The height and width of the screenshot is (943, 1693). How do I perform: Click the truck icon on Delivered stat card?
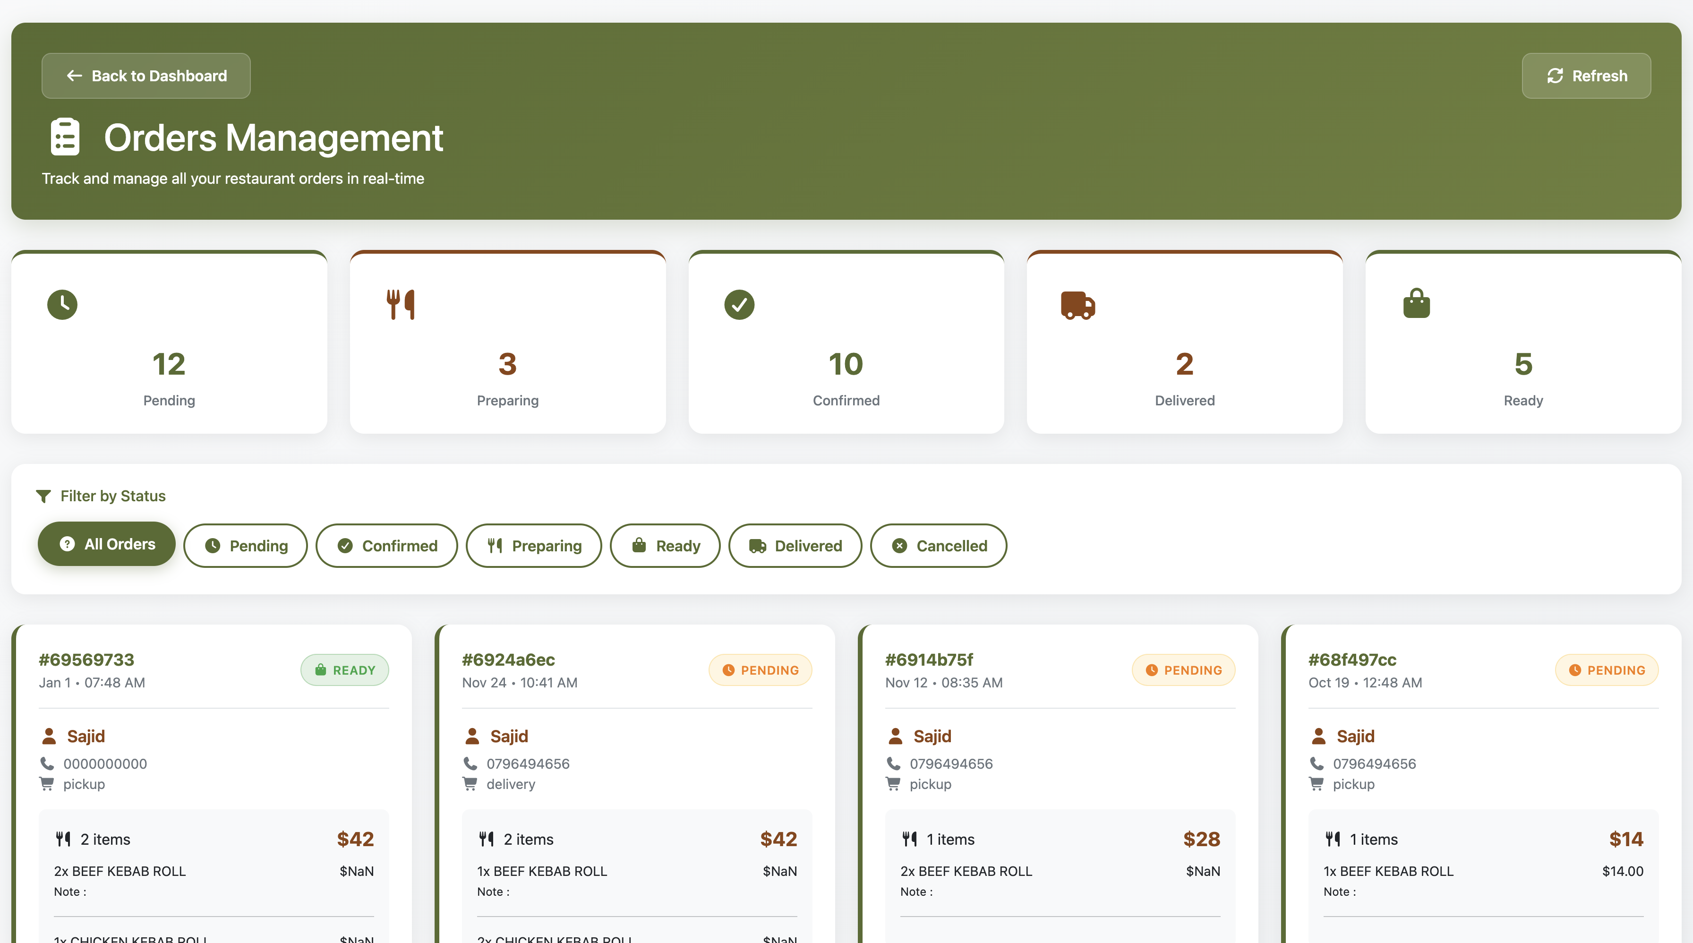pos(1078,306)
